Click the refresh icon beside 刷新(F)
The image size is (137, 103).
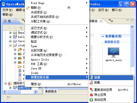point(28,8)
